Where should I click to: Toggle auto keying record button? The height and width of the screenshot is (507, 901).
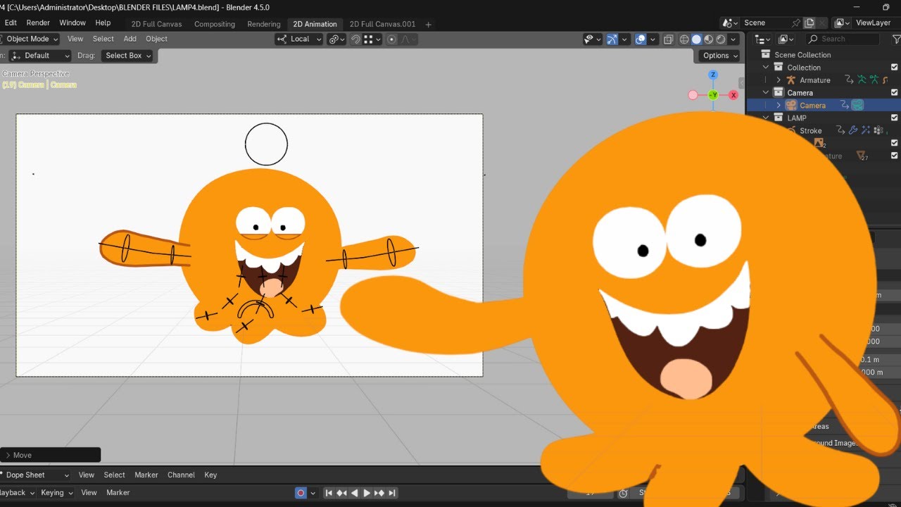coord(301,493)
